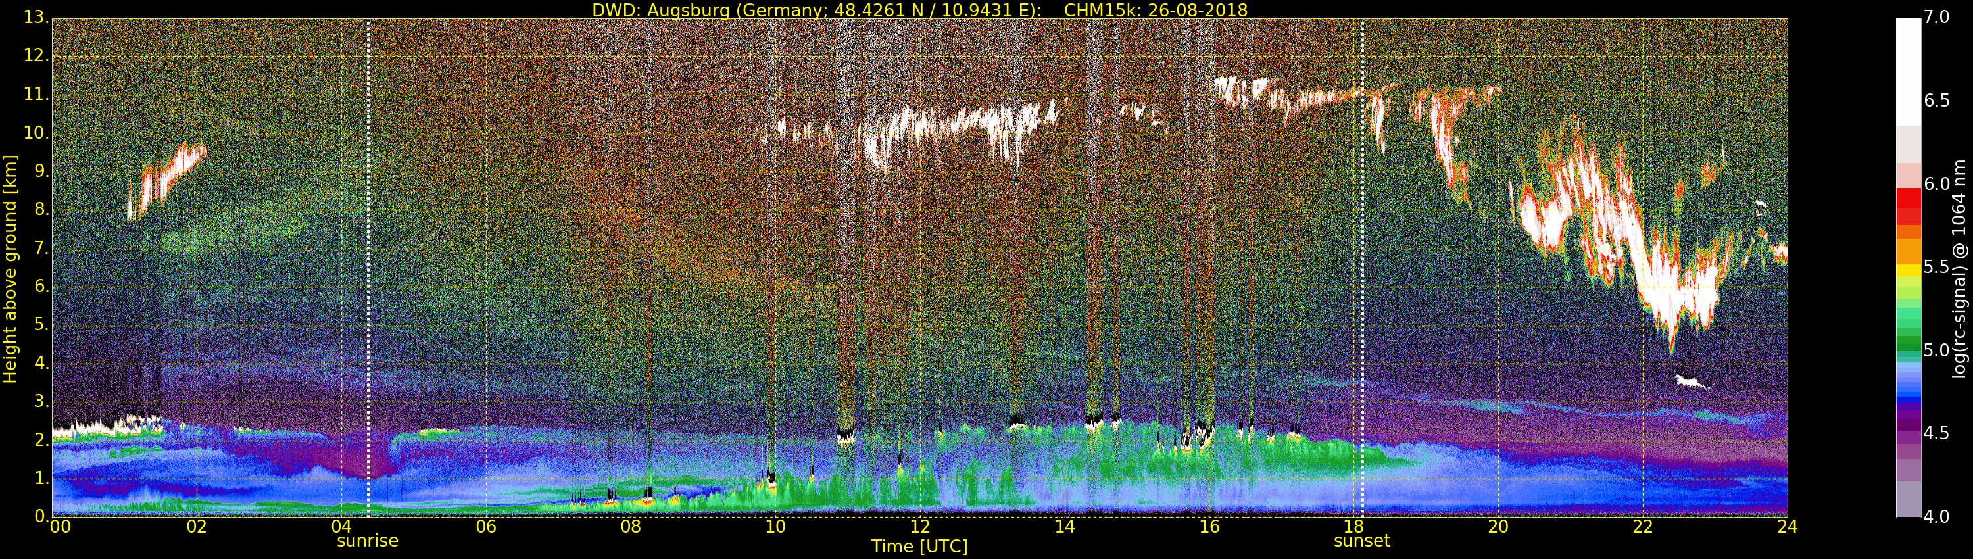The image size is (1973, 559).
Task: Click the white dotted sunrise line in the plot
Action: coord(368,268)
